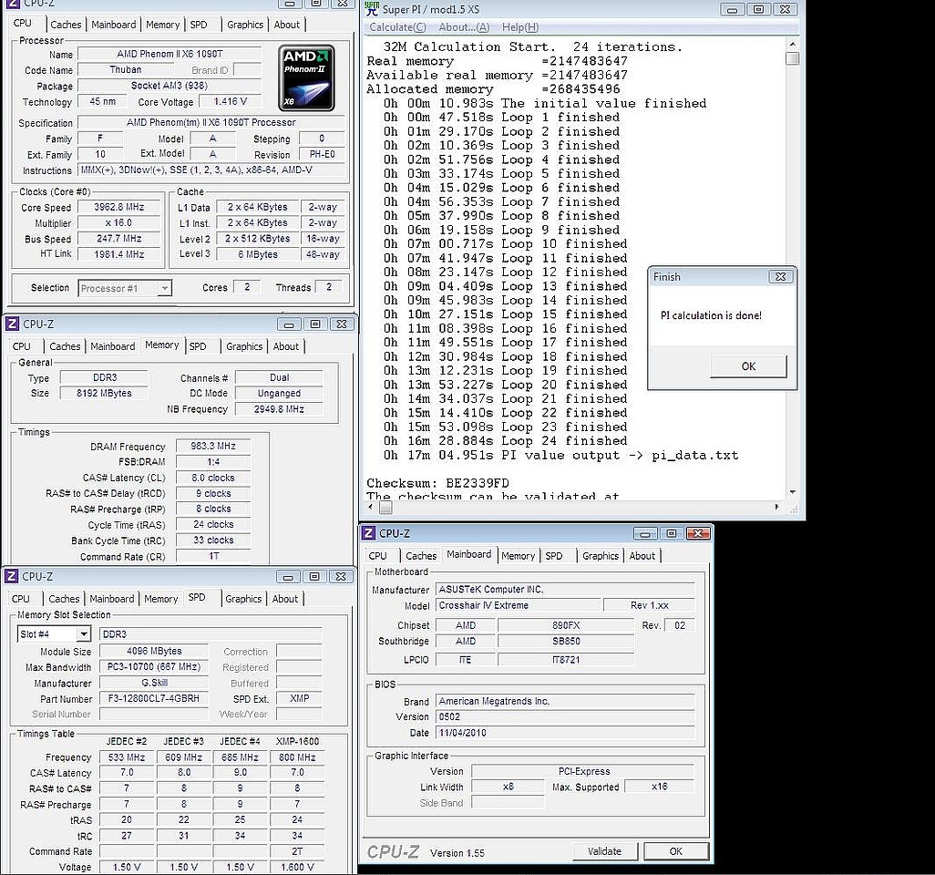Click the Super PI application icon in its title bar
935x875 pixels.
coord(372,8)
